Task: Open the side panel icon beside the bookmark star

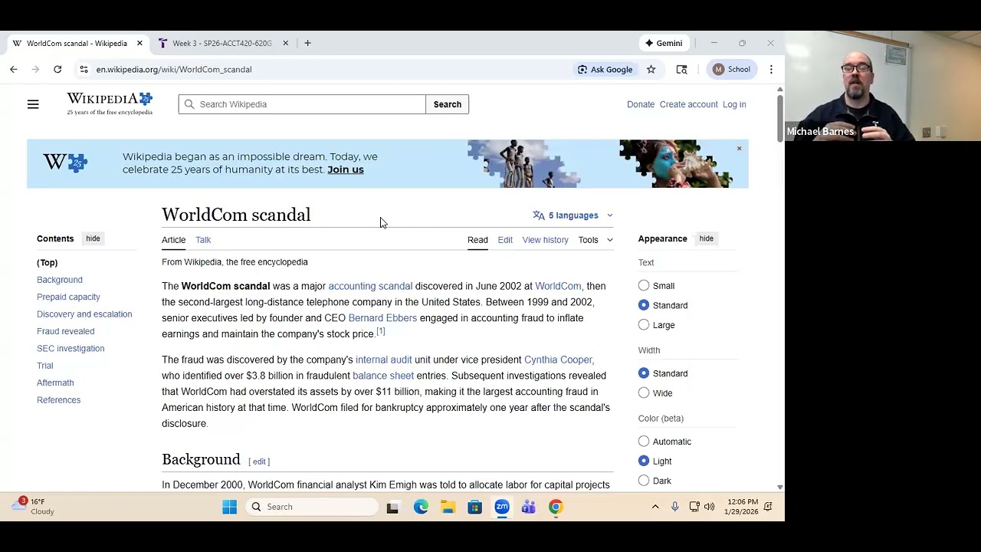Action: pyautogui.click(x=681, y=69)
